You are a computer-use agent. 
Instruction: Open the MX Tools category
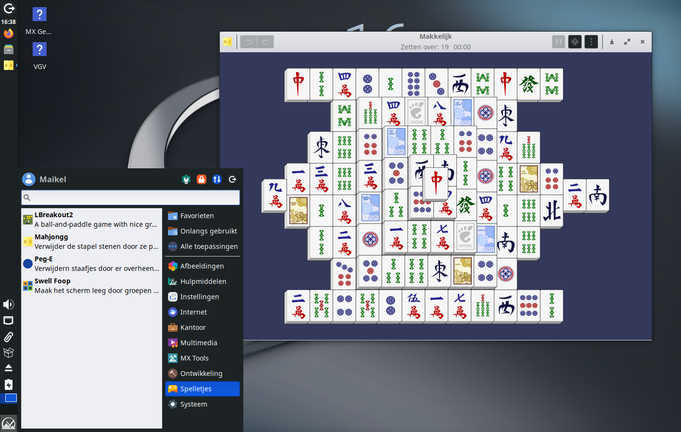[194, 358]
